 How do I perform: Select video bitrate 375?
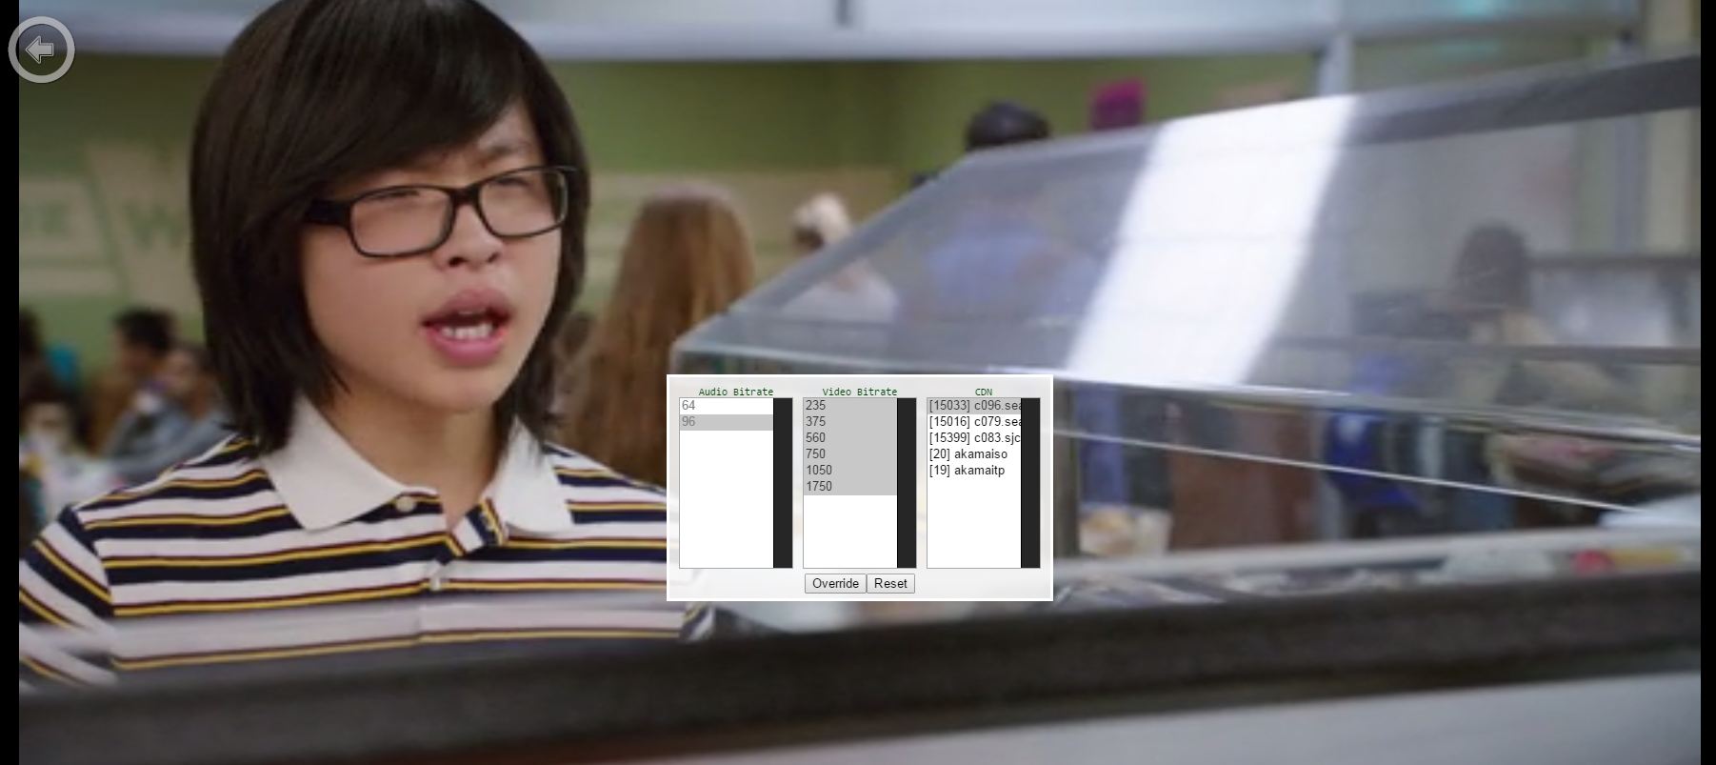pyautogui.click(x=850, y=422)
